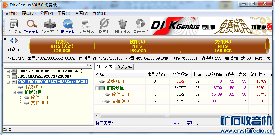Click the 扩展分区 icon in partition table
The height and width of the screenshot is (135, 275).
coord(102,88)
